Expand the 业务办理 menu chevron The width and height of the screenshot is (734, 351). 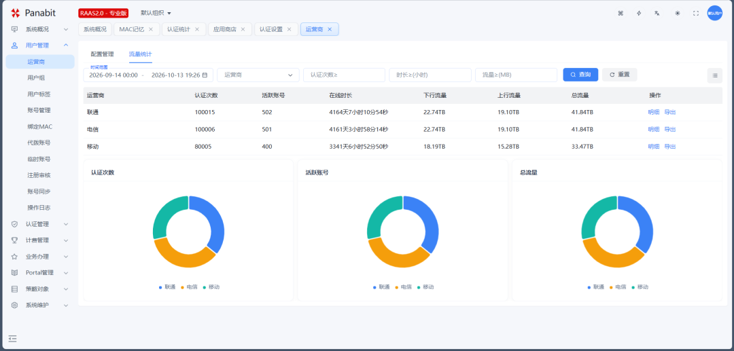tap(66, 257)
